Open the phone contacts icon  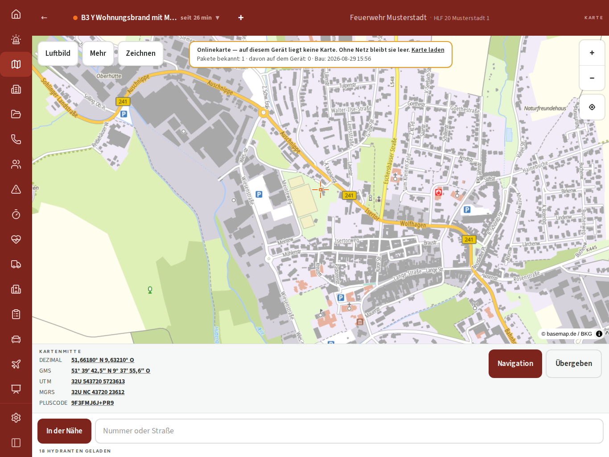[16, 139]
